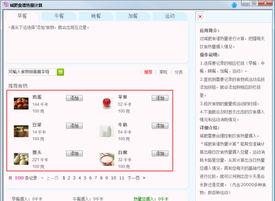The height and width of the screenshot is (201, 275).
Task: Go to results page 2
Action: (x=69, y=178)
